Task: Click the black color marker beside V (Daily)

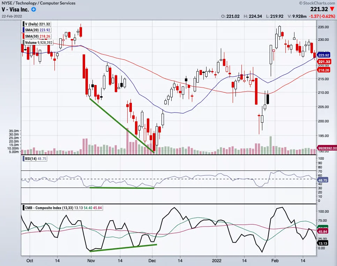Action: click(x=23, y=24)
